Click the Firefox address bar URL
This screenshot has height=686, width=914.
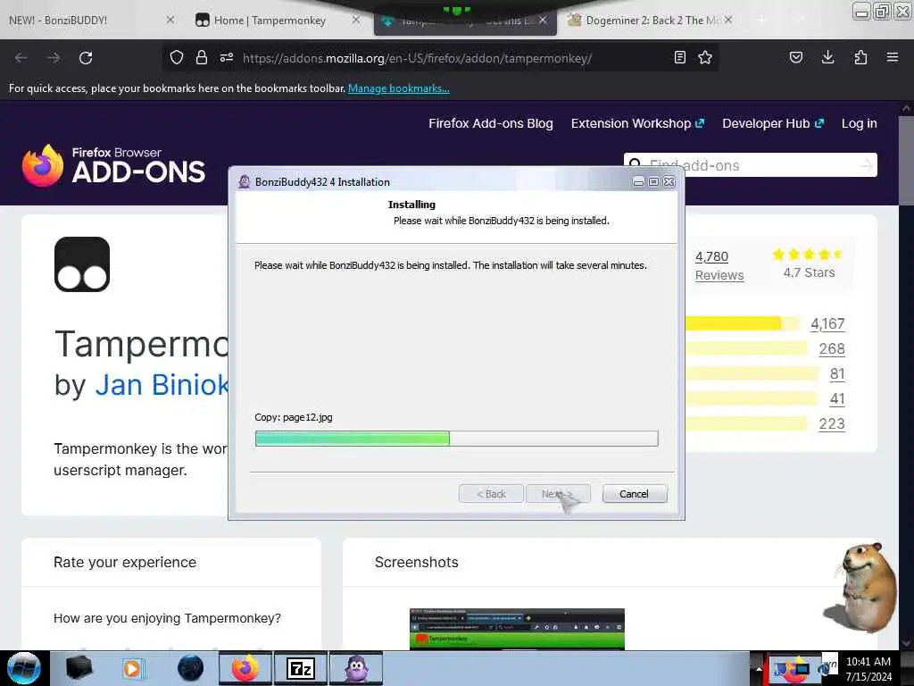[418, 58]
